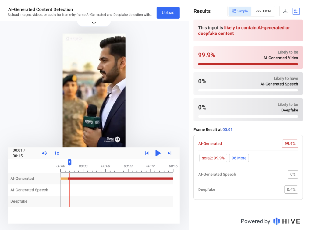Select the AI-Generated Video 99.9% card
This screenshot has width=312, height=230.
[x=248, y=57]
